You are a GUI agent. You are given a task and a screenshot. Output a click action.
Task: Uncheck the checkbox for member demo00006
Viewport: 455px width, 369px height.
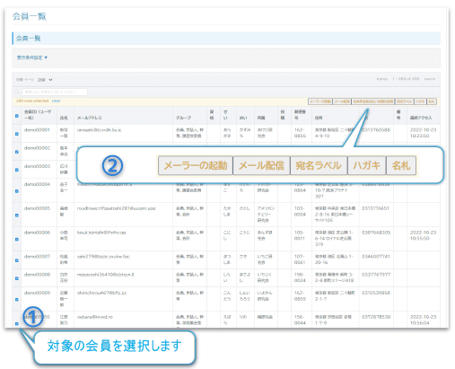coord(17,239)
